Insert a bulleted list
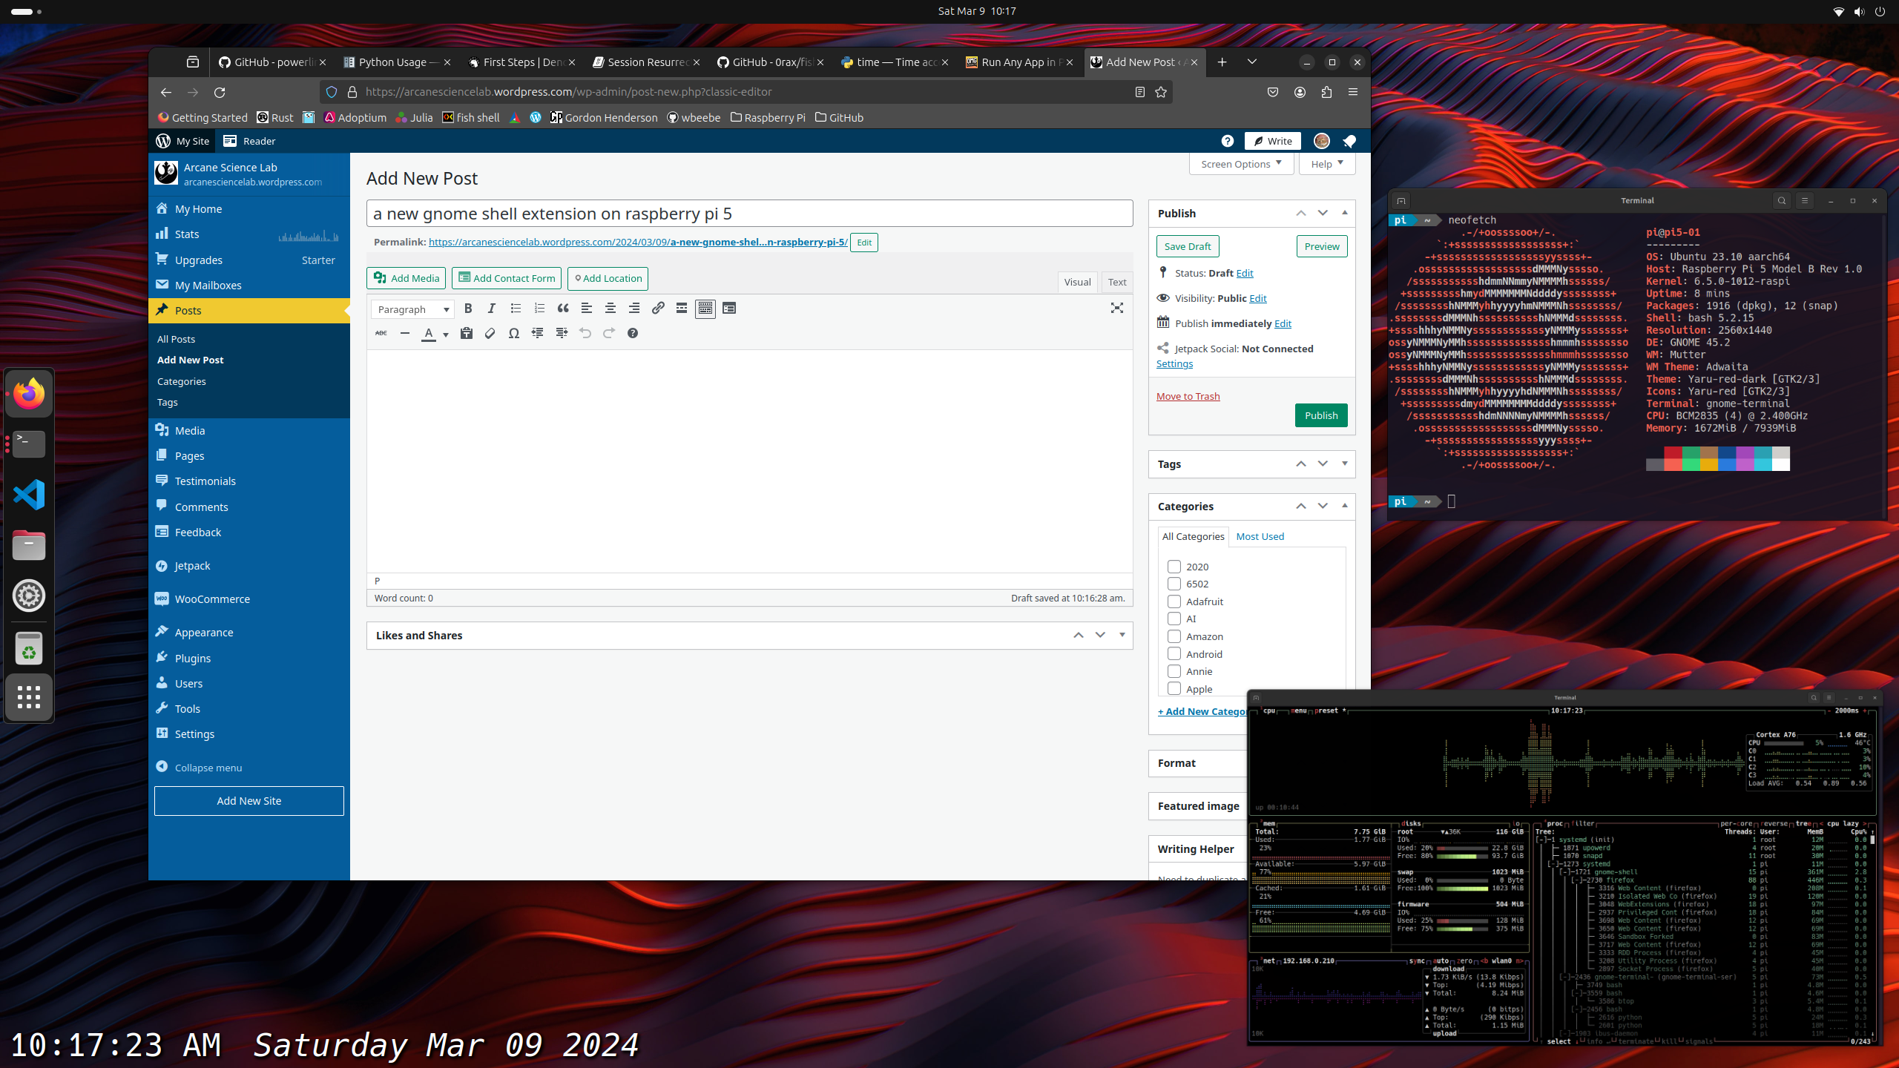Screen dimensions: 1899x1068 pos(516,309)
